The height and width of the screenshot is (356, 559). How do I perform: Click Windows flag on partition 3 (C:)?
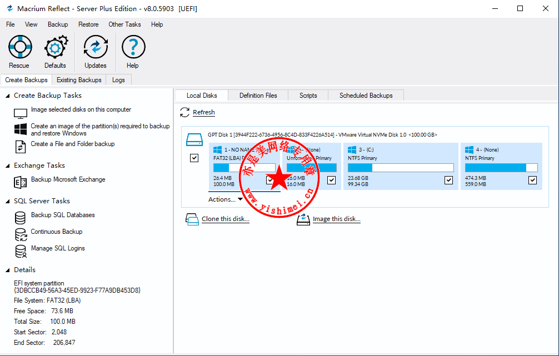point(352,149)
